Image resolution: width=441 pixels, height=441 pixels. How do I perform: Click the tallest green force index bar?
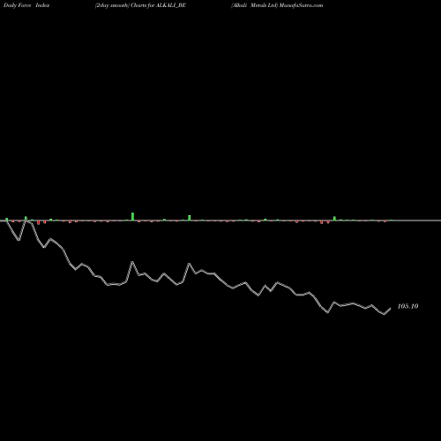132,216
